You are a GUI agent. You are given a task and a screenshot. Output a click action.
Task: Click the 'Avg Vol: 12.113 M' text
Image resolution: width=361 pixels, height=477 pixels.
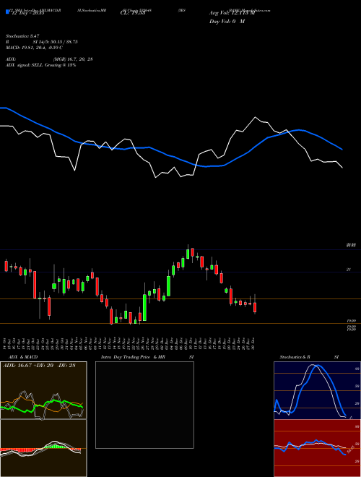pyautogui.click(x=232, y=13)
